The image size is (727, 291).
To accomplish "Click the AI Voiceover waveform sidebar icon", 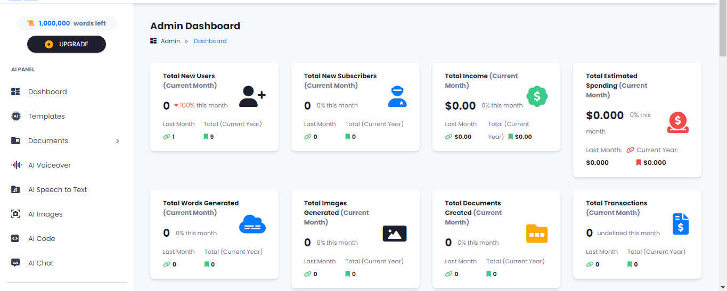I will 16,165.
